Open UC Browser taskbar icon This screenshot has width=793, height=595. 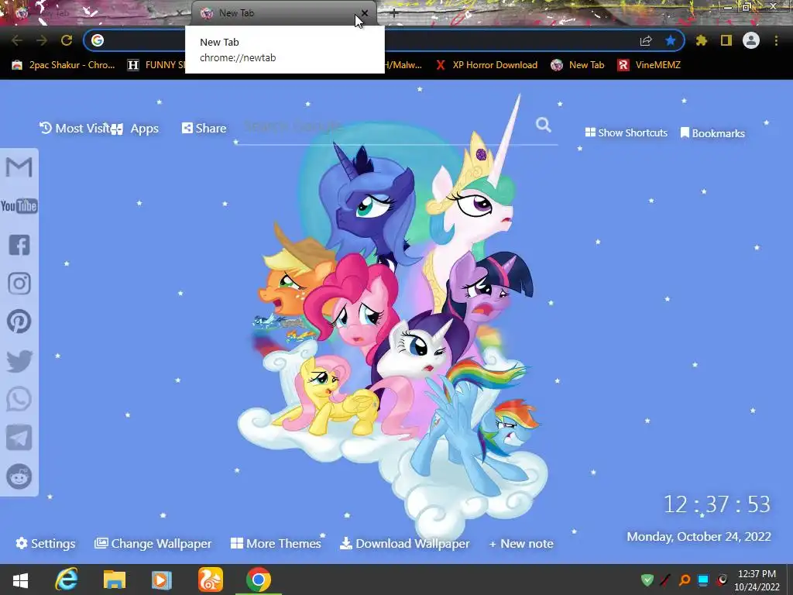pos(211,580)
